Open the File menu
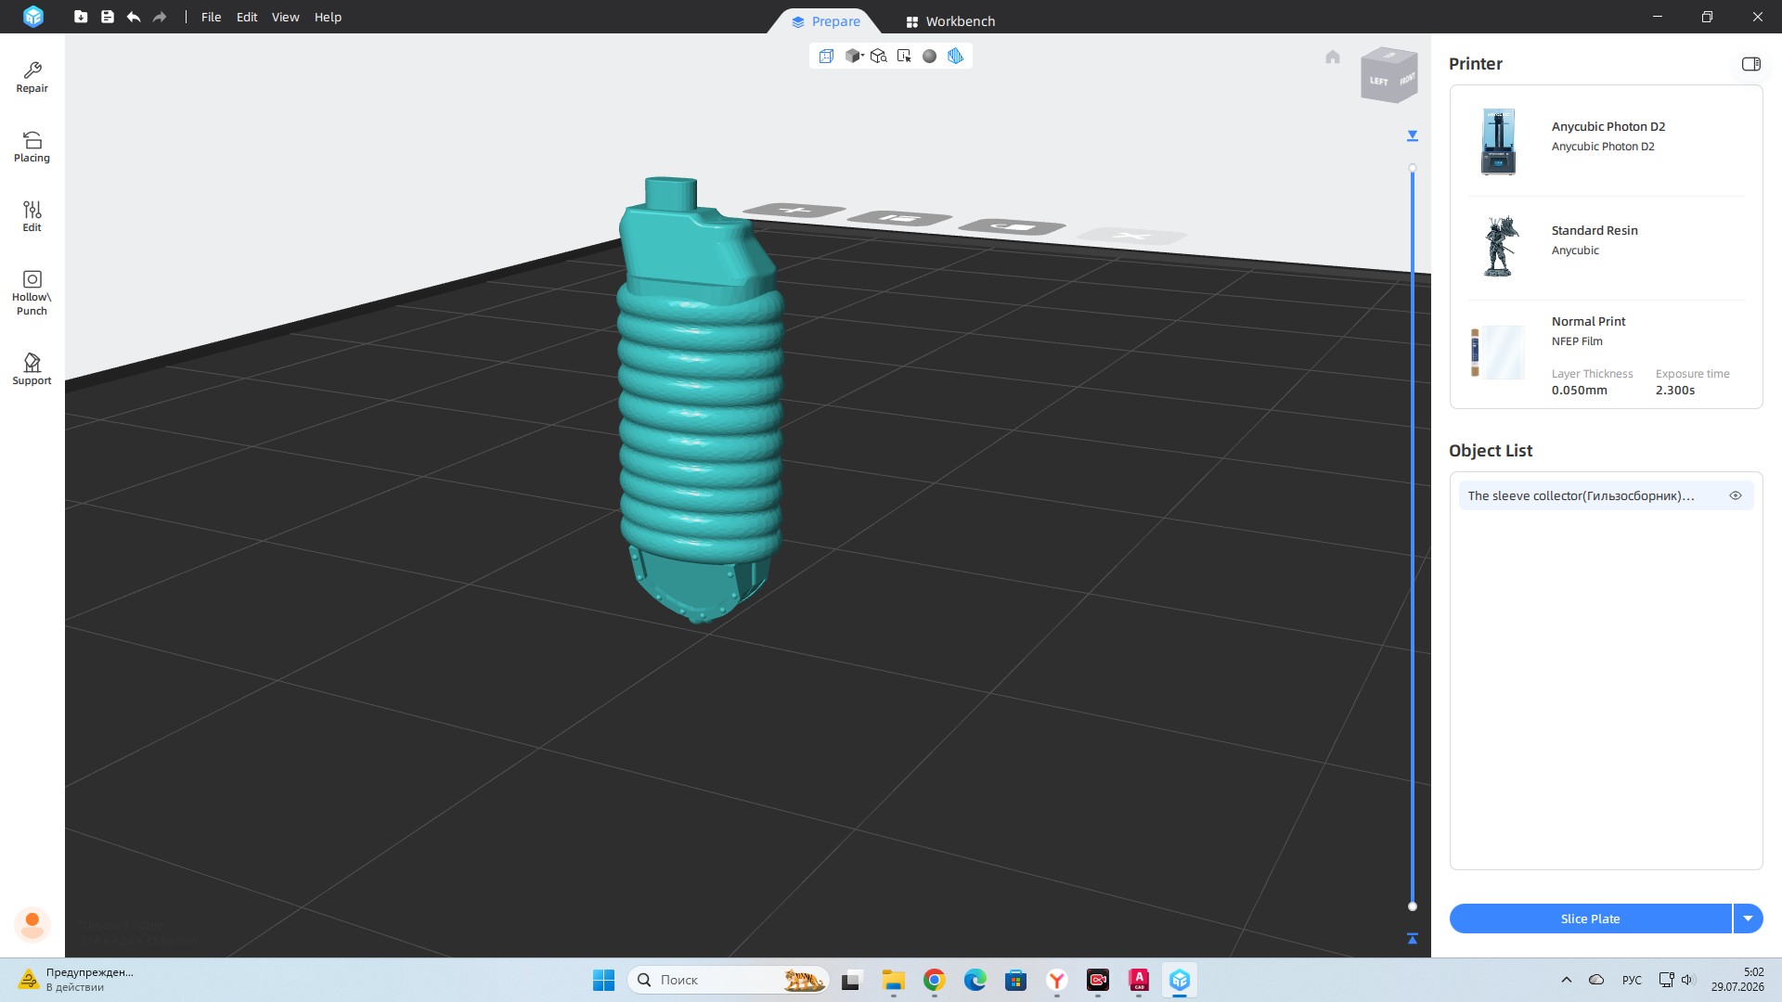 pos(211,17)
